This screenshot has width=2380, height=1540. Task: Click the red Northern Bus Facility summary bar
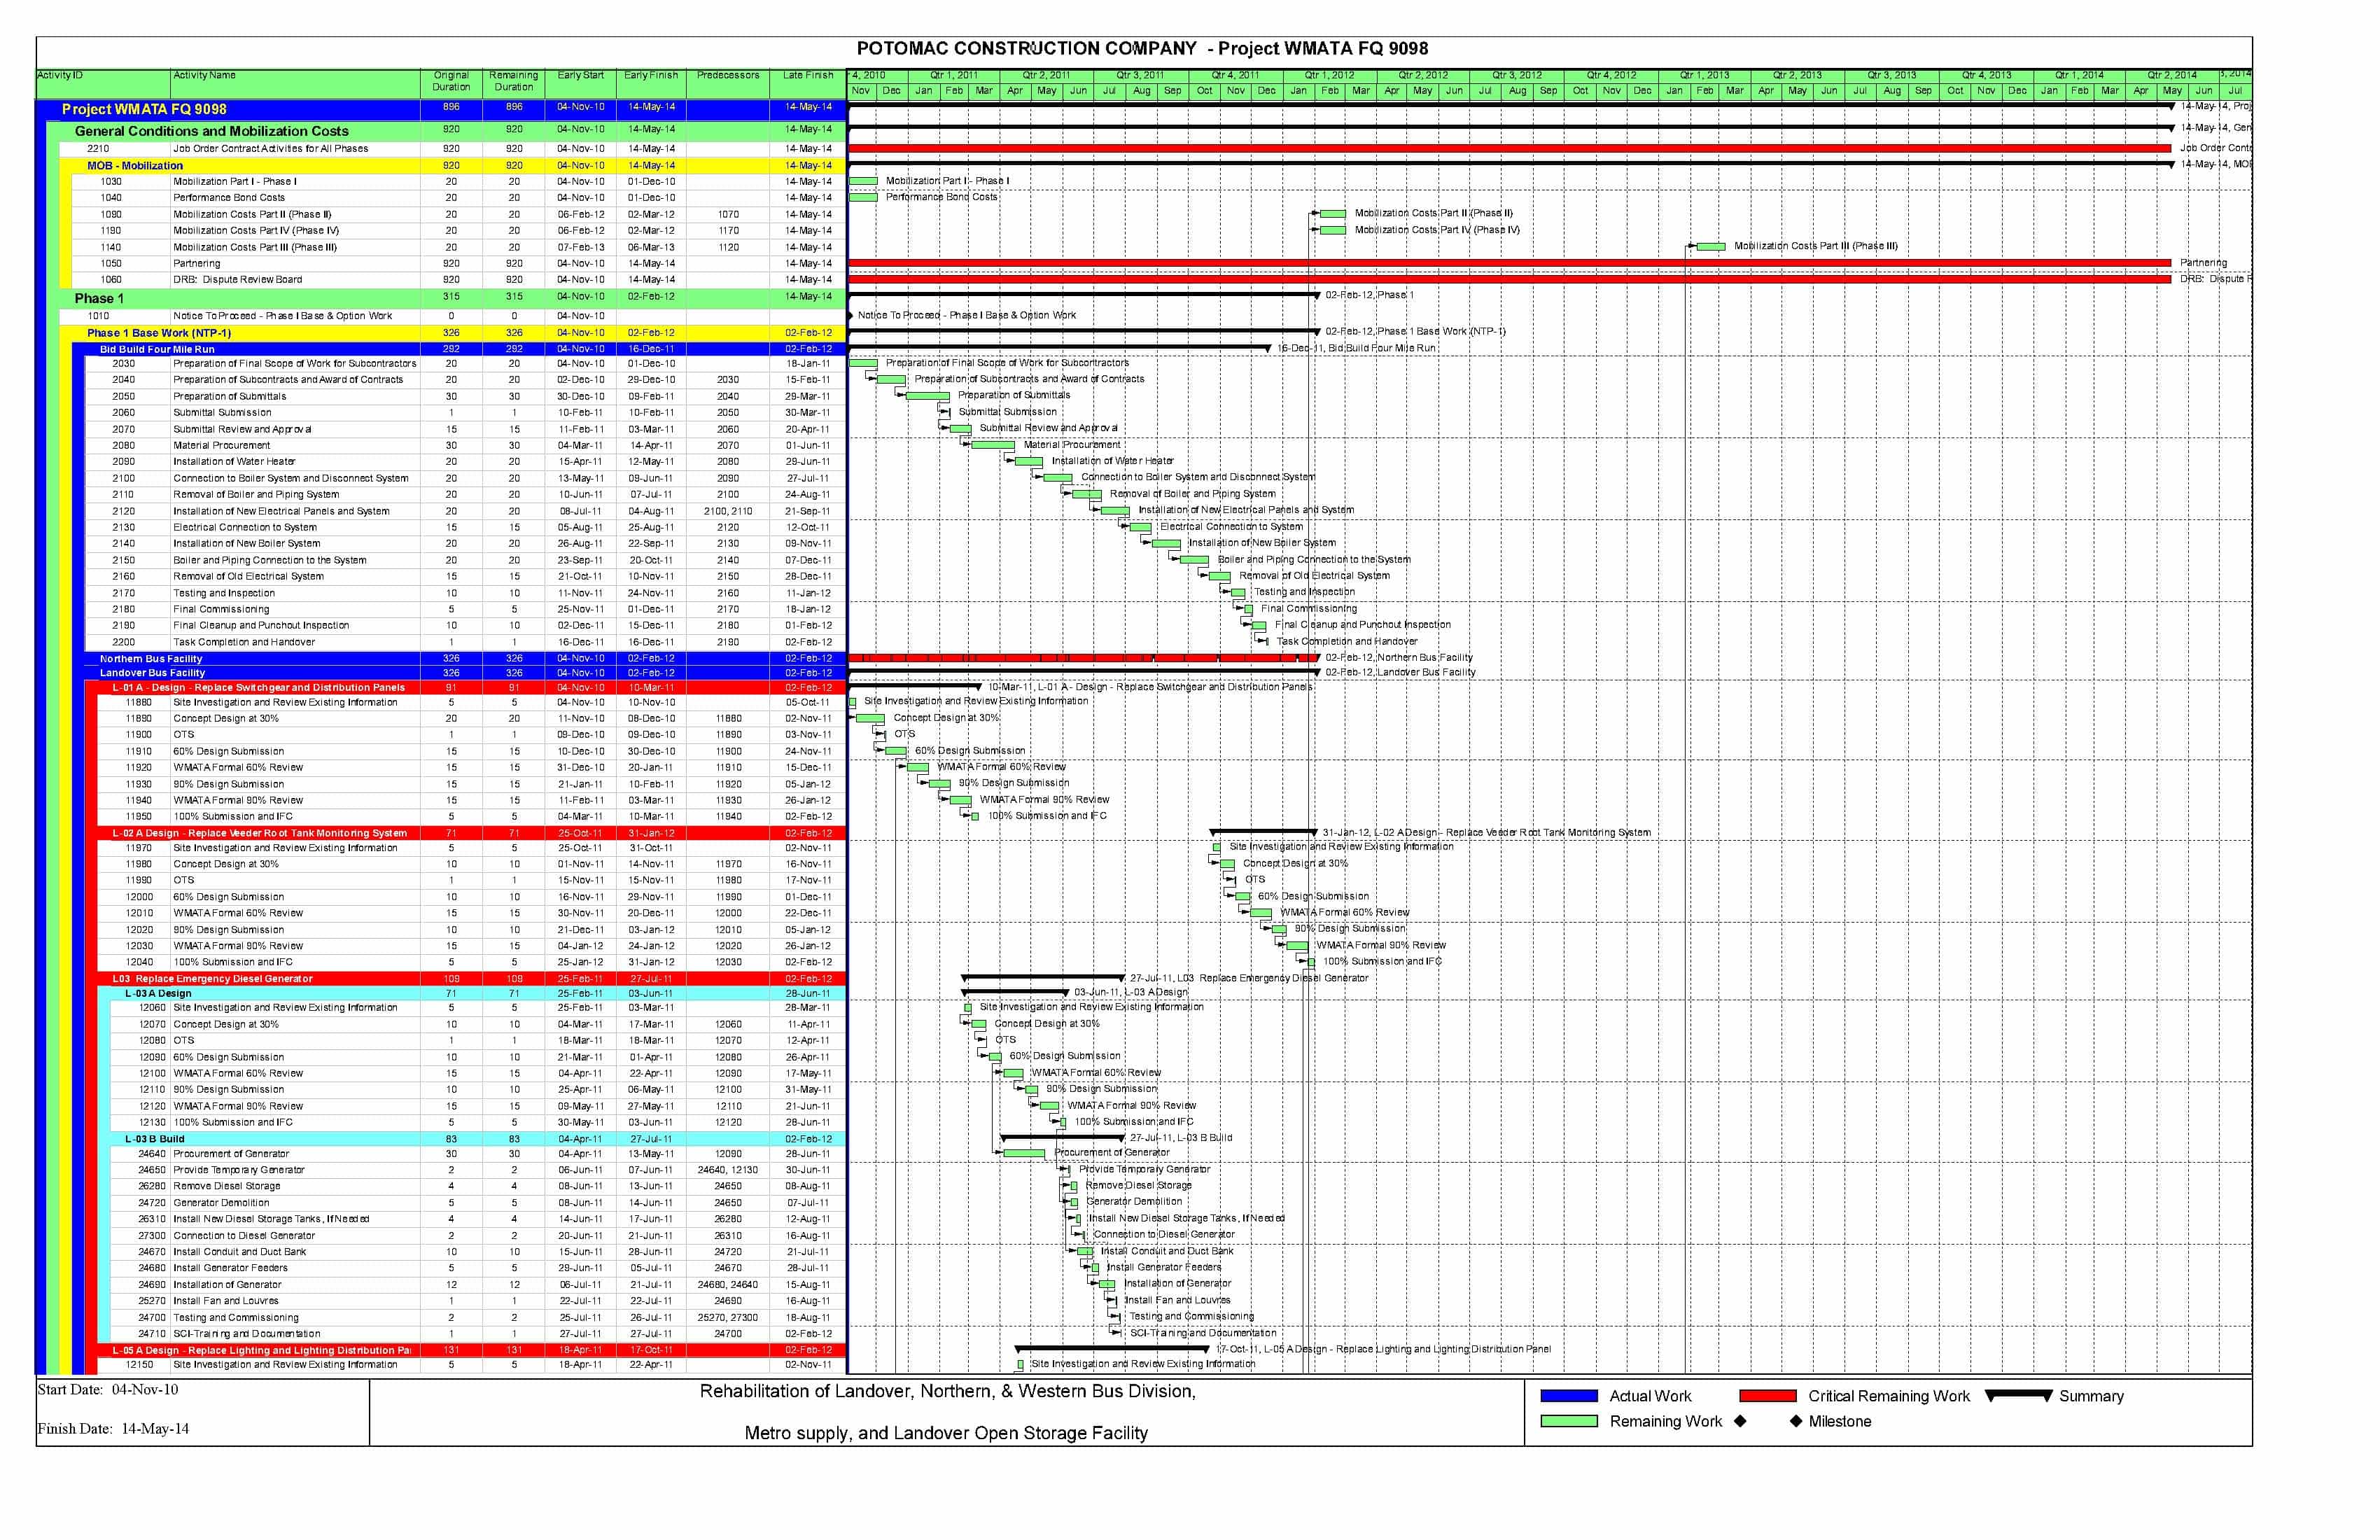(x=1084, y=658)
